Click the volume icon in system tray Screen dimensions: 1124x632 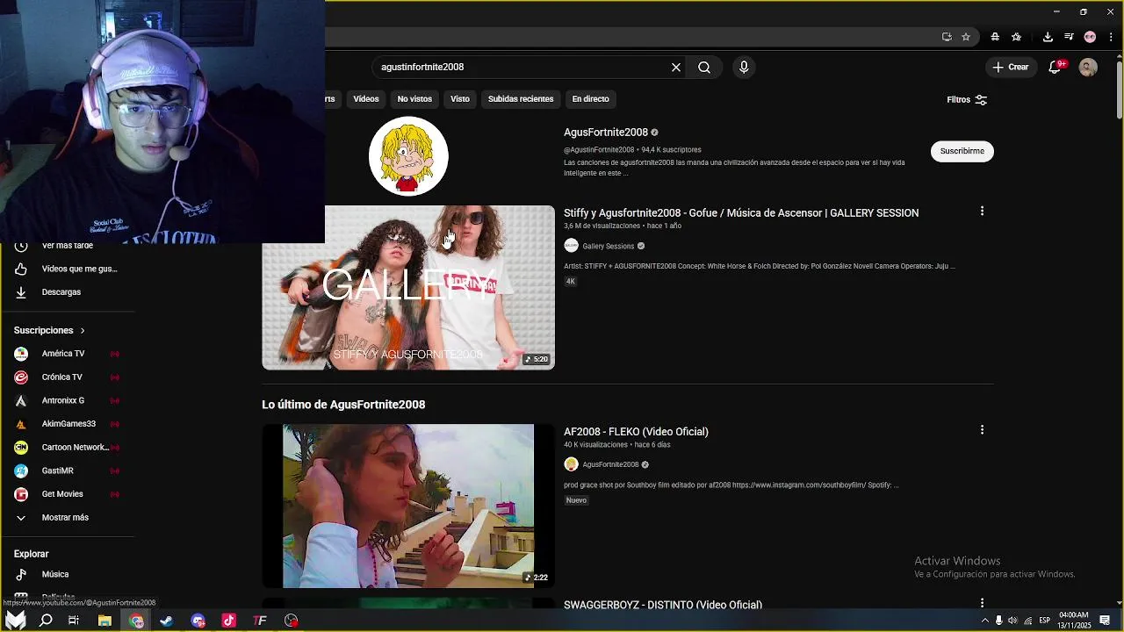(1012, 621)
